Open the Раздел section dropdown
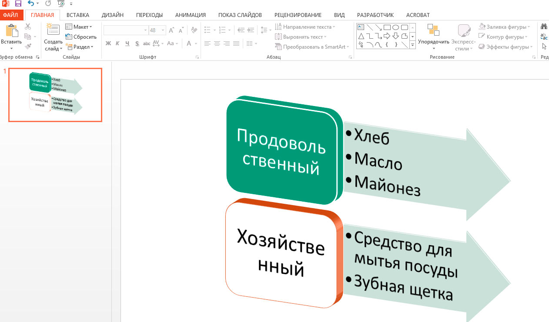 coord(79,46)
